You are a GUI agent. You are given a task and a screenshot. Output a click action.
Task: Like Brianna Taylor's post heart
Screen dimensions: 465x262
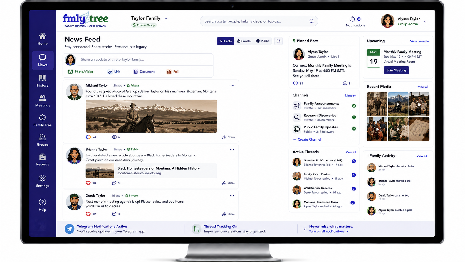(88, 183)
